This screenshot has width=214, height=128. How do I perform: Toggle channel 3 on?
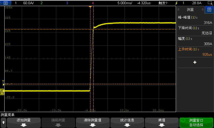pyautogui.click(x=67, y=3)
